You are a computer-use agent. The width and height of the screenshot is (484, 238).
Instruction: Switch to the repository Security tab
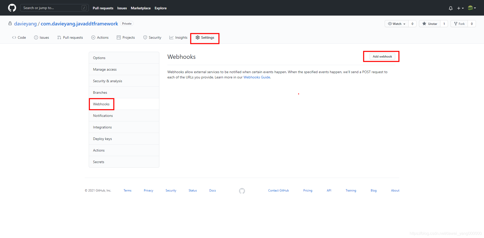[x=152, y=37]
